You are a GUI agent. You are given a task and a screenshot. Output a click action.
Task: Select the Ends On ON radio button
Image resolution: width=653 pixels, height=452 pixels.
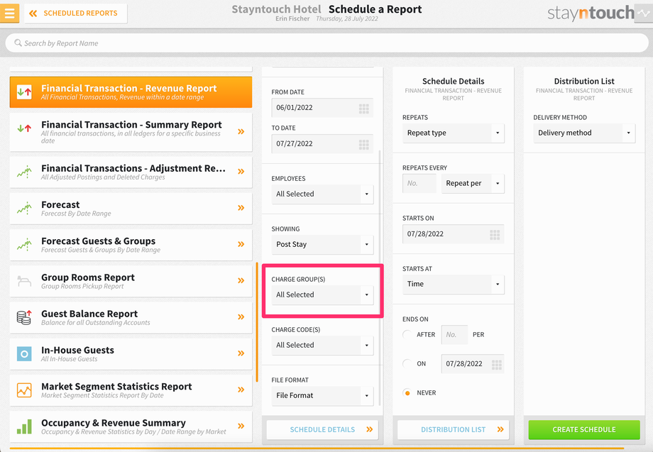(x=407, y=364)
